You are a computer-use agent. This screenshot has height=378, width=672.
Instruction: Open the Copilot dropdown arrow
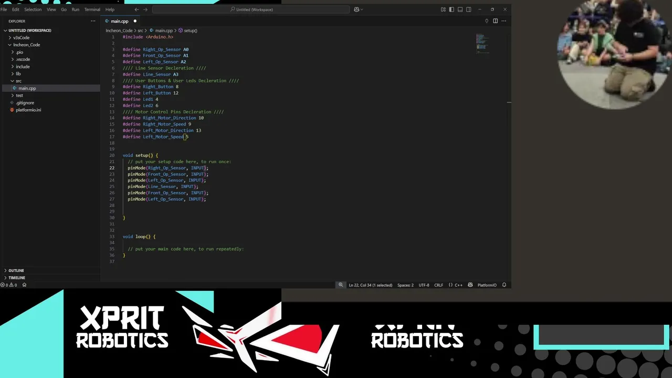pos(362,9)
